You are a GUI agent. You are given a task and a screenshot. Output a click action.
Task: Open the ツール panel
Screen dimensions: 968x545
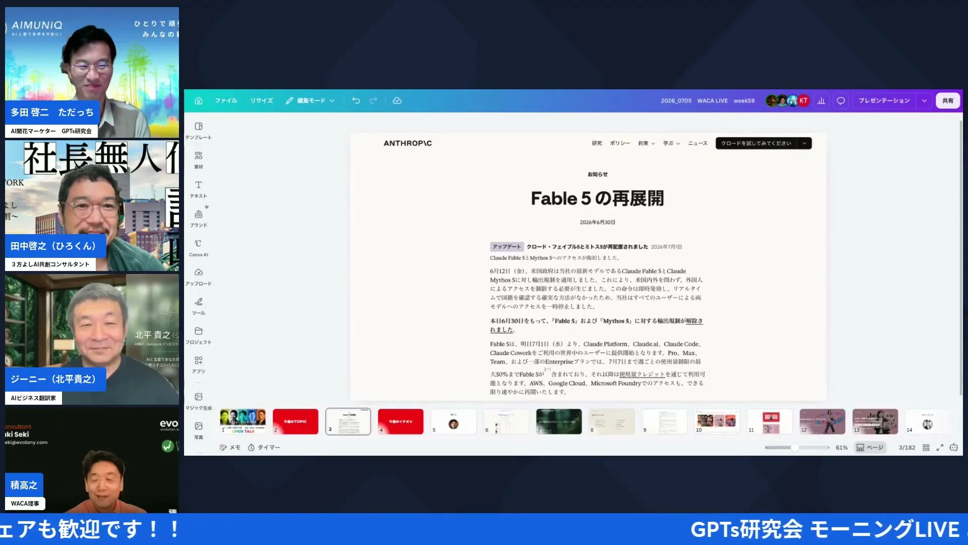coord(199,306)
